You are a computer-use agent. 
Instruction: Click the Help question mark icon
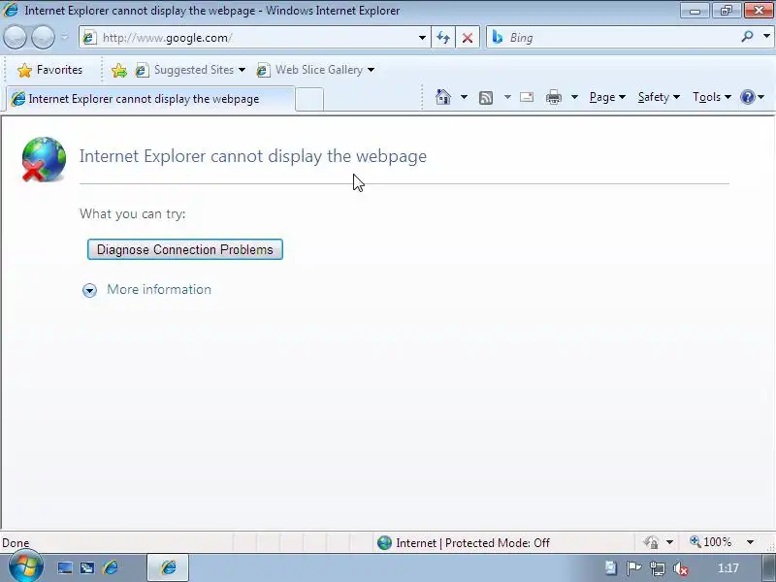747,97
